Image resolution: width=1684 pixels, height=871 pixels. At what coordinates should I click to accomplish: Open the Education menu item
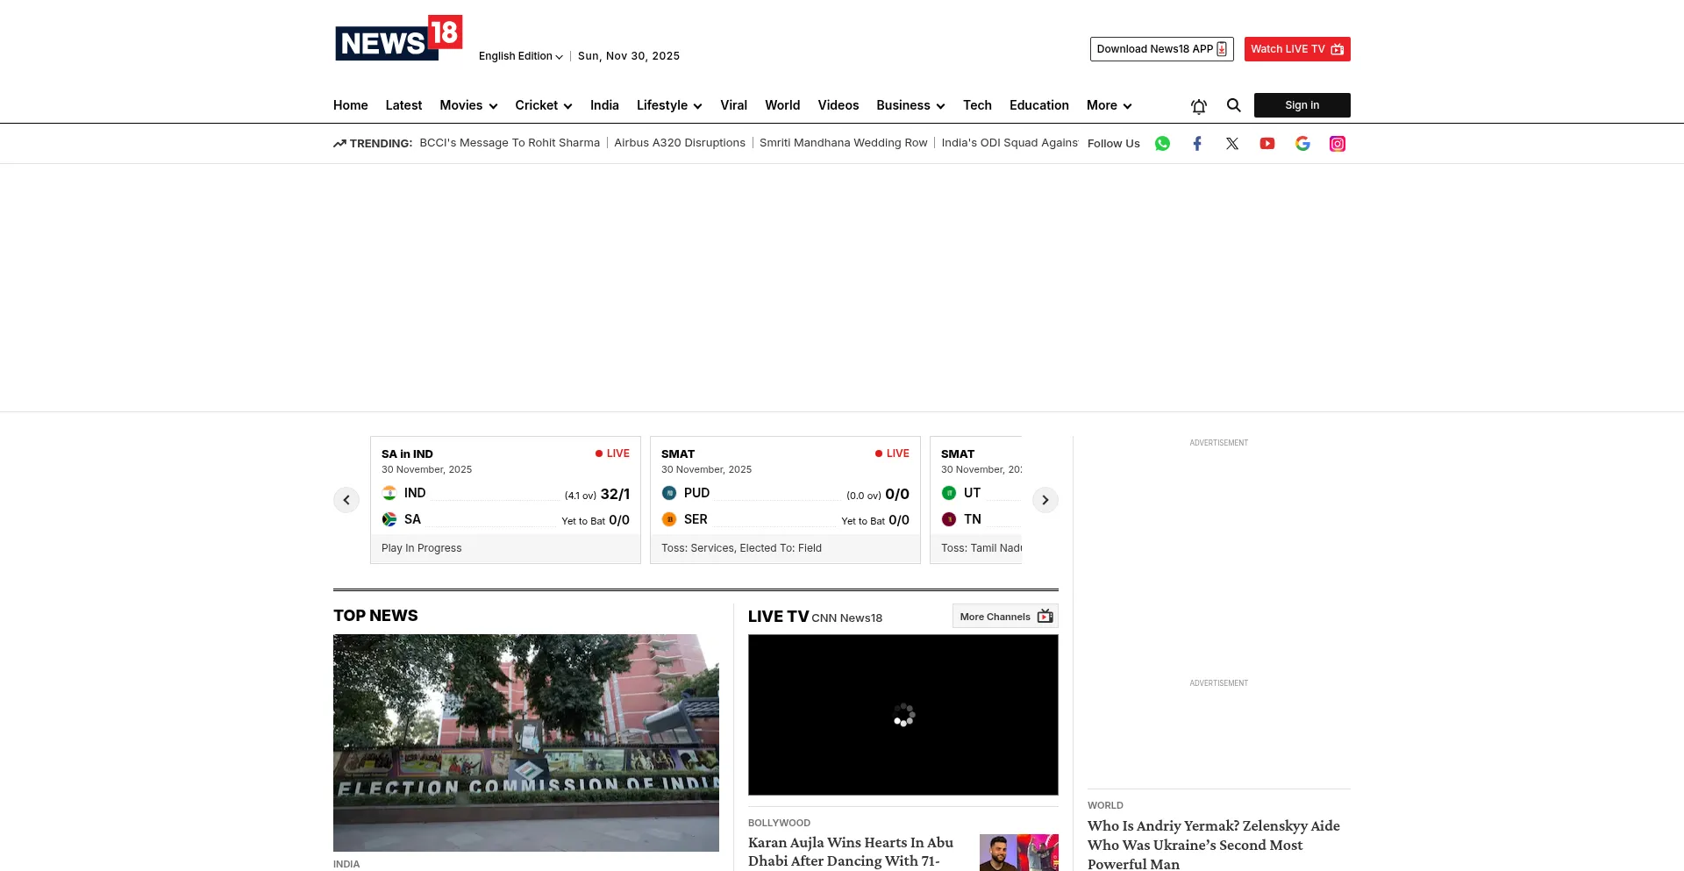pyautogui.click(x=1038, y=105)
